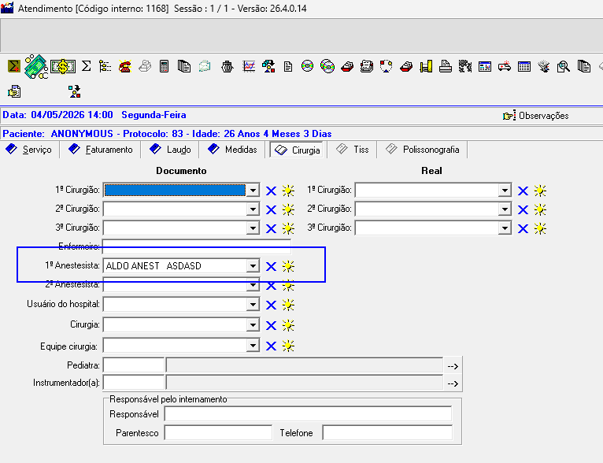Click the double CD discs icon

[x=327, y=66]
